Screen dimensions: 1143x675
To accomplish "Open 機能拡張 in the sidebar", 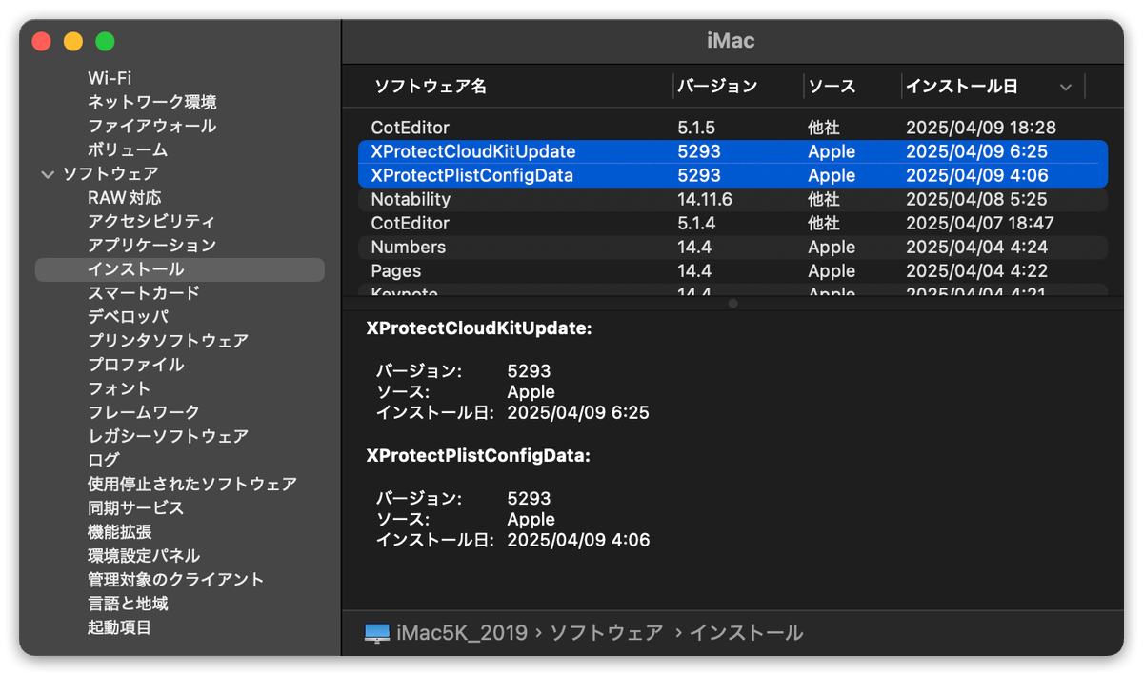I will pyautogui.click(x=120, y=532).
